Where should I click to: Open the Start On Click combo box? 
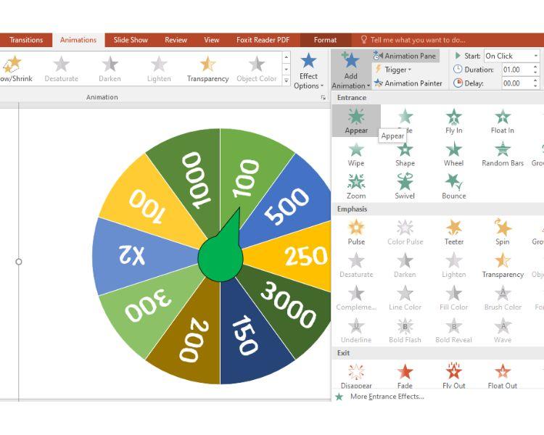point(512,56)
